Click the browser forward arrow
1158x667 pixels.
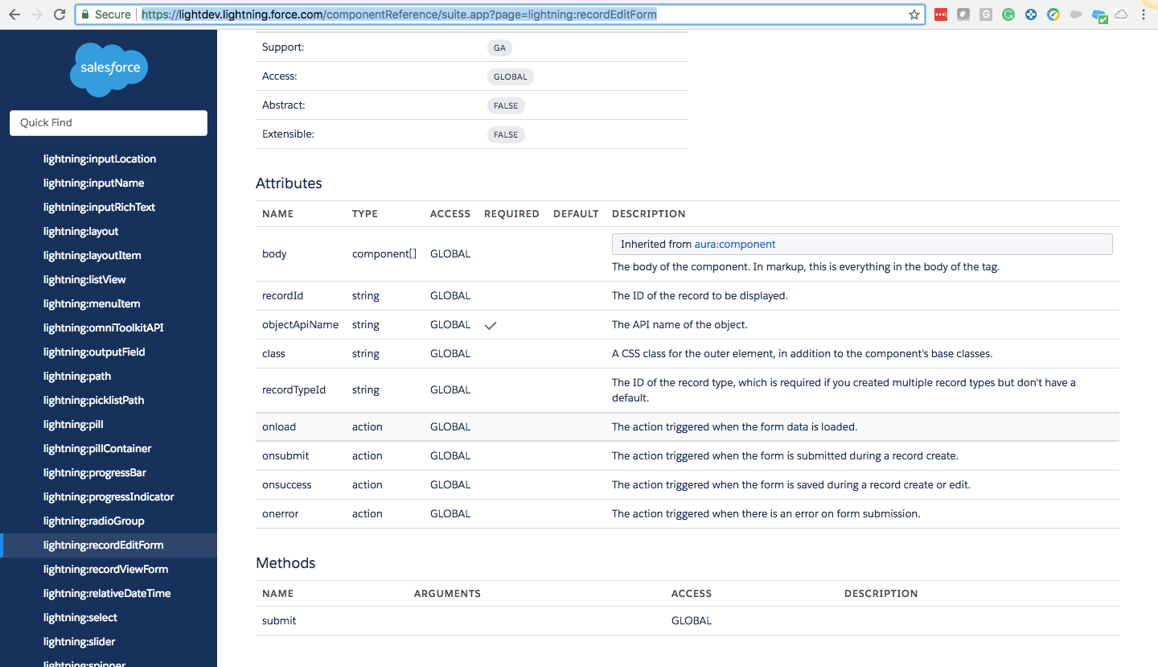coord(37,14)
